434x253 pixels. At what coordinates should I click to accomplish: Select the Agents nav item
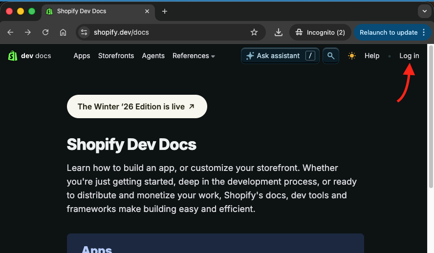click(153, 56)
